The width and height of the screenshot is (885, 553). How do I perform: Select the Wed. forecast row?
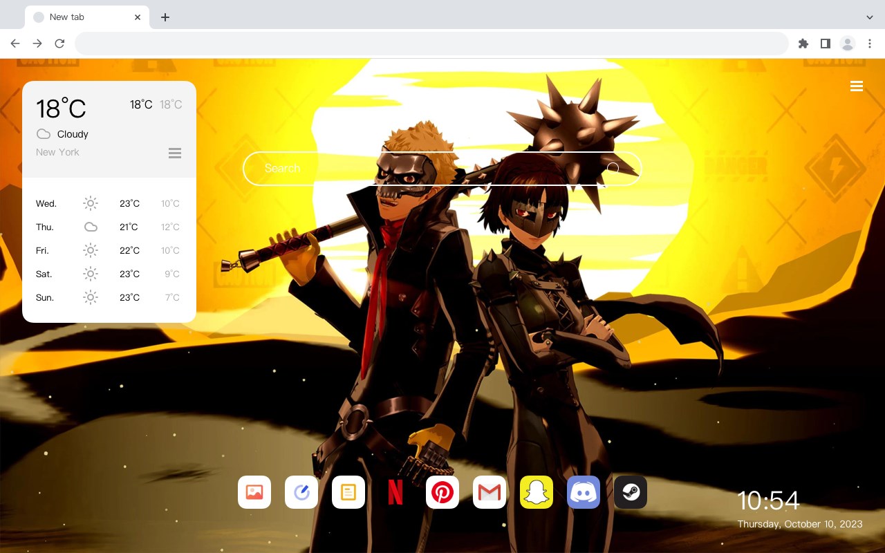point(109,203)
